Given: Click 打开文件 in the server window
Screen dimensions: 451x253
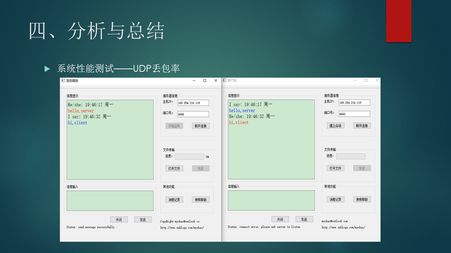Looking at the screenshot, I should [174, 169].
